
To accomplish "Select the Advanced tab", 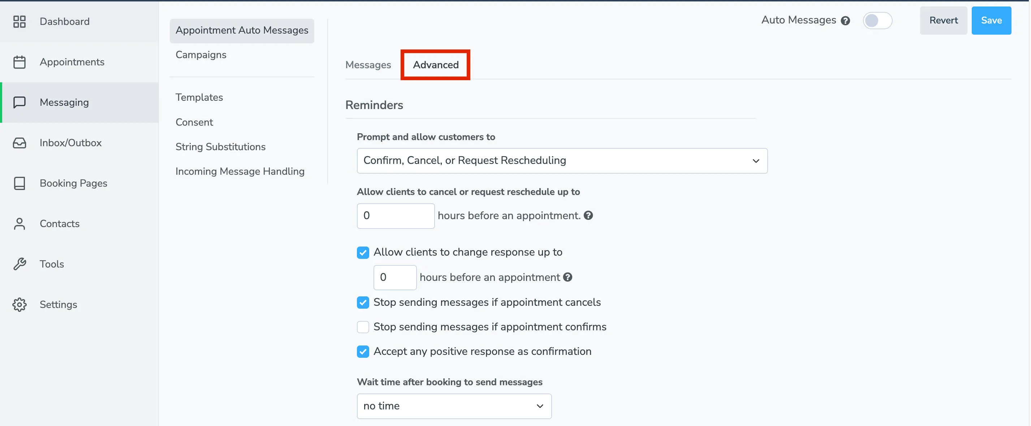I will click(x=435, y=64).
